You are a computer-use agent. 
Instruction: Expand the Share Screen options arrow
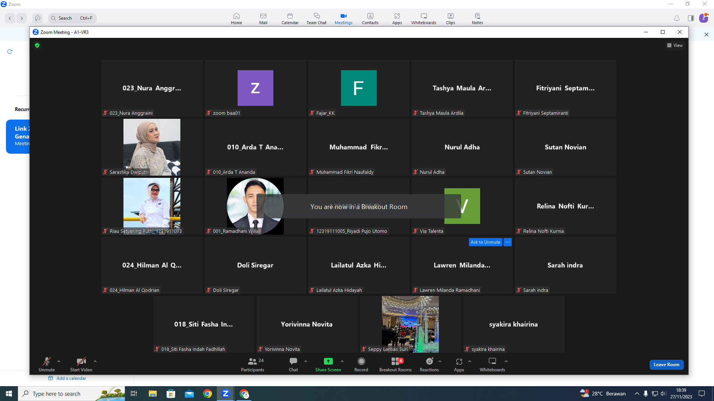pyautogui.click(x=342, y=361)
